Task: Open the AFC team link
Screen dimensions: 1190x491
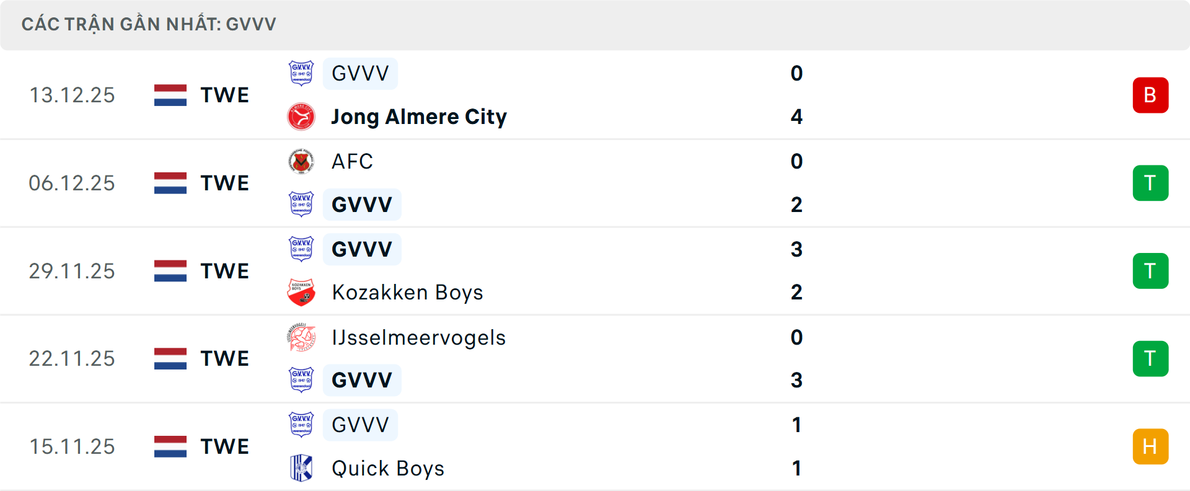Action: click(352, 161)
